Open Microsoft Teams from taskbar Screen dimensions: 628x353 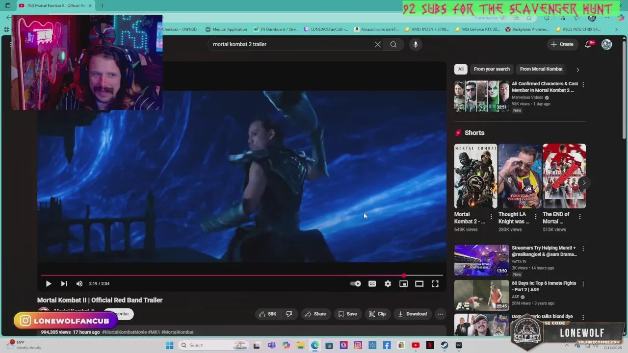[271, 345]
